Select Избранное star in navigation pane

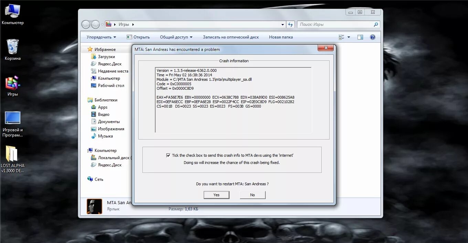click(x=90, y=49)
